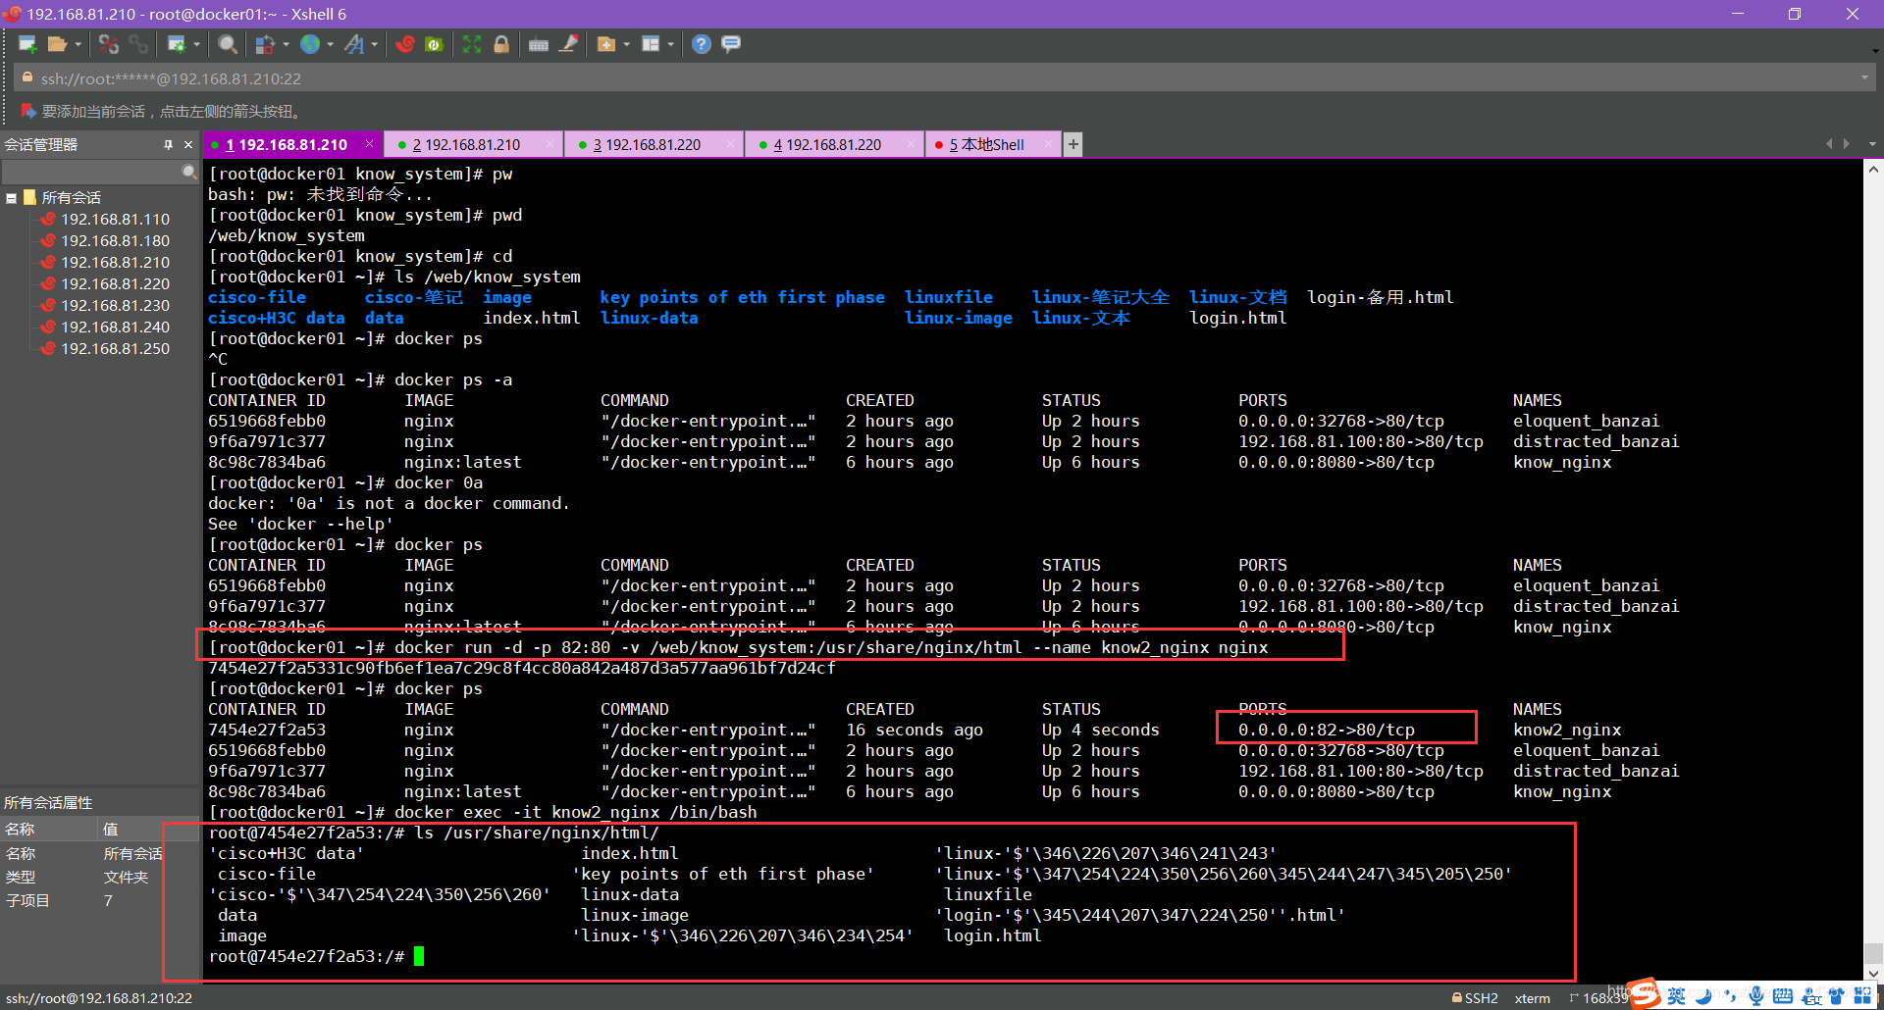Pin the session manager panel

168,144
